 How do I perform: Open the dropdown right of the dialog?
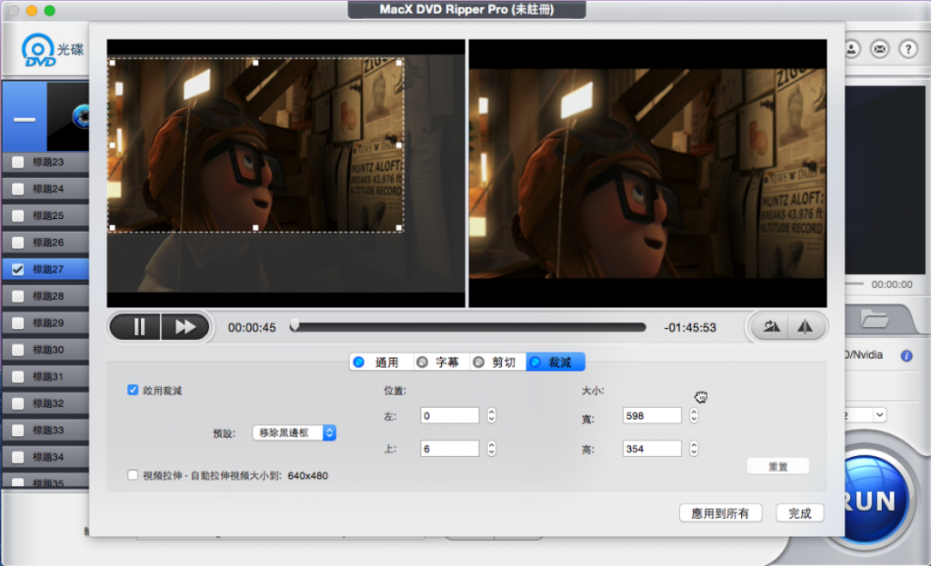click(879, 414)
